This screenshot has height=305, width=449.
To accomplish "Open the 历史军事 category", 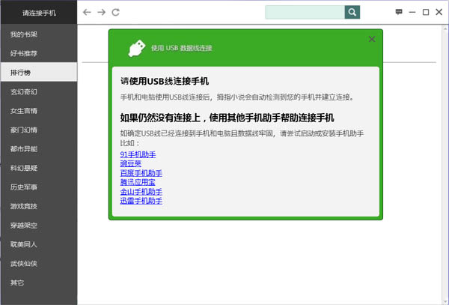I will (24, 187).
